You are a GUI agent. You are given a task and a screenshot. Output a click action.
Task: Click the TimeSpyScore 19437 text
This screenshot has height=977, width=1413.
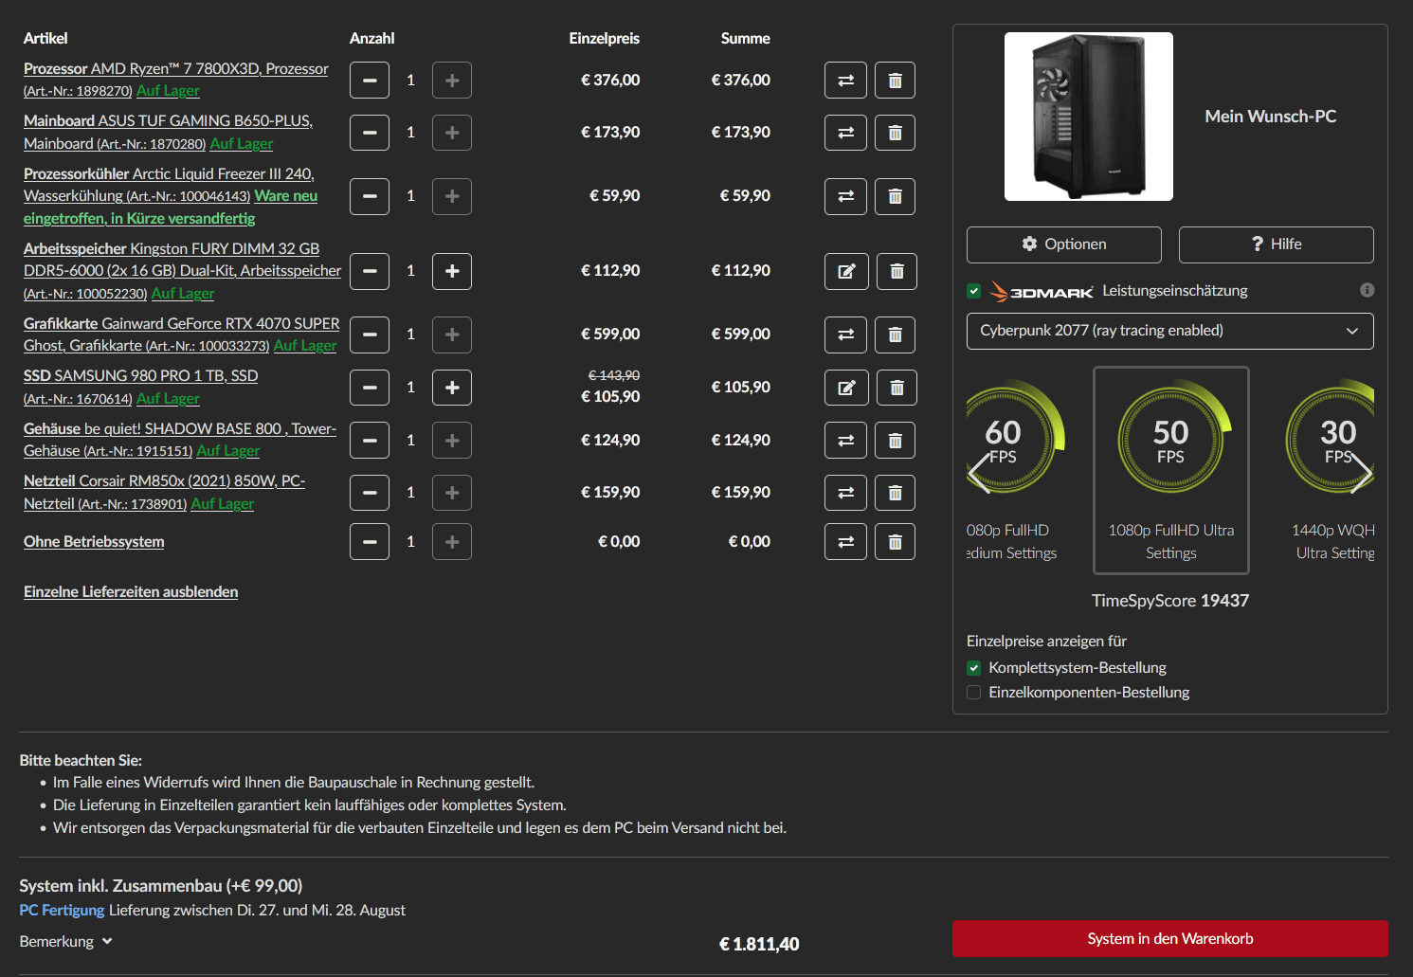click(x=1169, y=601)
